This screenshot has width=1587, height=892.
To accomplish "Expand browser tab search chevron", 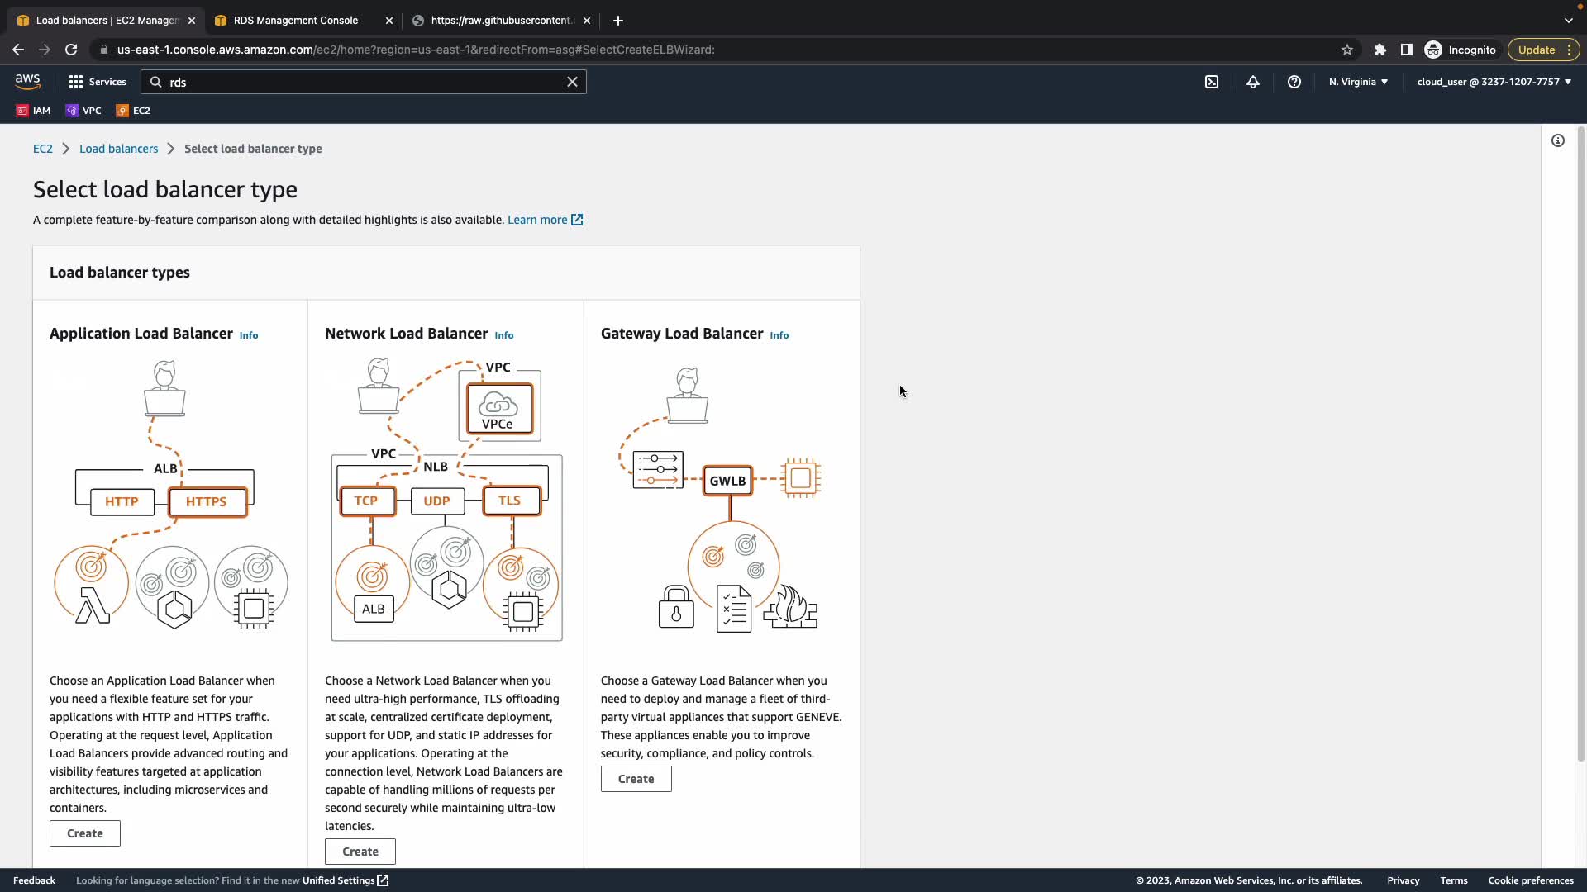I will point(1568,20).
